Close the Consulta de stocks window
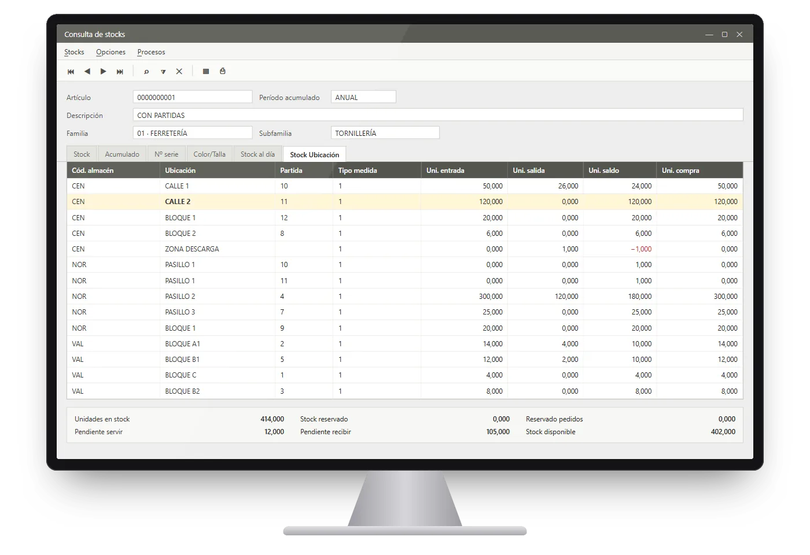 pyautogui.click(x=739, y=35)
